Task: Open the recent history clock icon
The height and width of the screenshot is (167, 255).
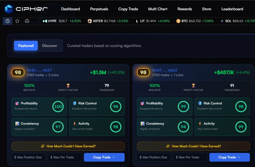Action: 8,21
